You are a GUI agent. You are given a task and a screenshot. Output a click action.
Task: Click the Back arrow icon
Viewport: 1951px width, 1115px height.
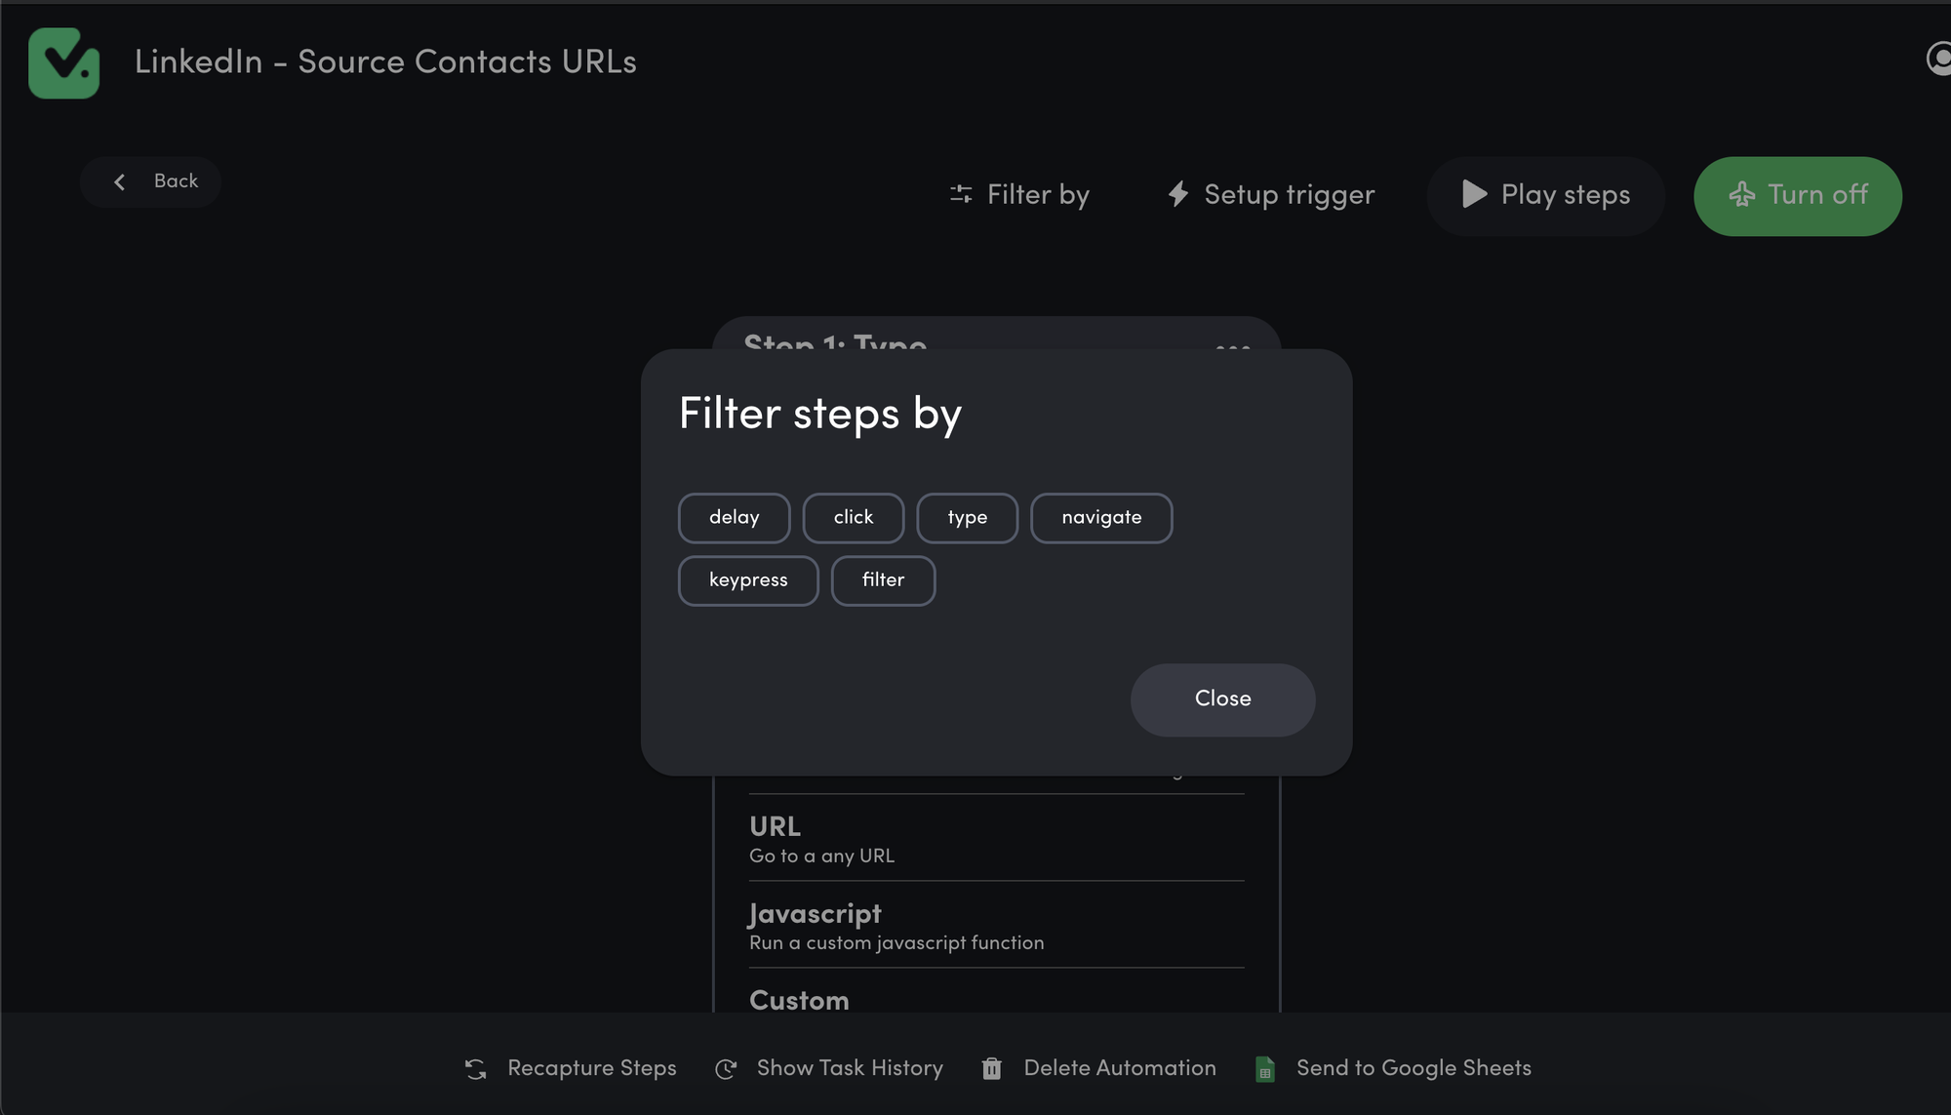click(119, 180)
